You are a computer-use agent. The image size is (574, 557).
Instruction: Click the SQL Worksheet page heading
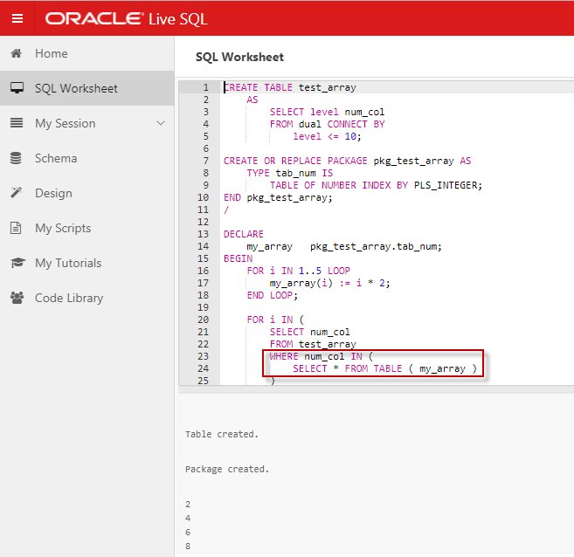click(239, 57)
